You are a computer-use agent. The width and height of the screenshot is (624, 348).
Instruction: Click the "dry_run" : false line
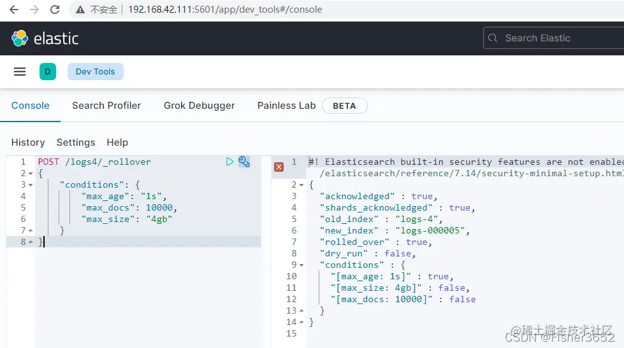368,253
